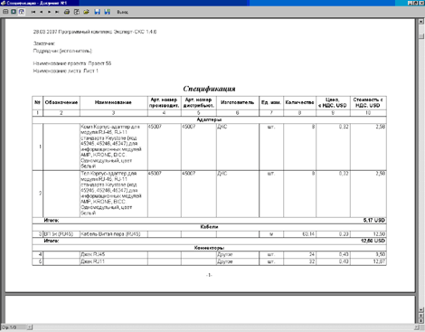The width and height of the screenshot is (425, 332).
Task: Open the print setup icon
Action: pyautogui.click(x=77, y=12)
